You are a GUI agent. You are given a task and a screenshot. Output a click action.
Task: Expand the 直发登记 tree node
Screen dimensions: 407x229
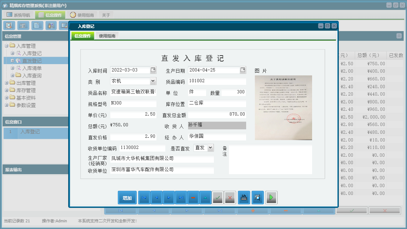(x=12, y=61)
